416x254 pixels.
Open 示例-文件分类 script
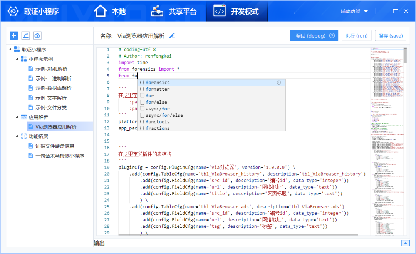click(x=51, y=108)
